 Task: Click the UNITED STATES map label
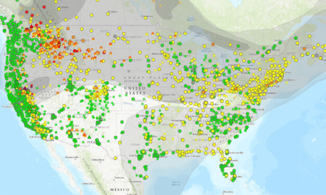point(135,91)
